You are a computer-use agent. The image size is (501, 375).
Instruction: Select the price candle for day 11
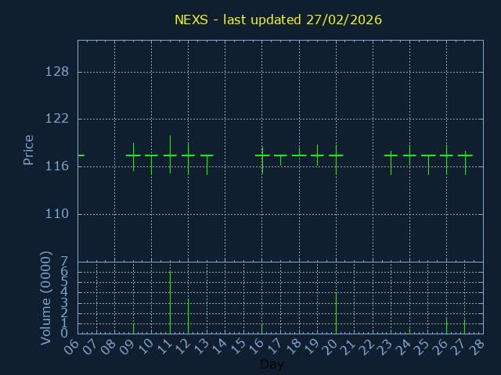click(x=170, y=155)
